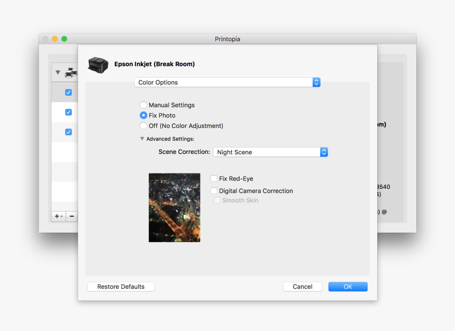Image resolution: width=455 pixels, height=331 pixels.
Task: Click the Restore Defaults button
Action: point(121,287)
